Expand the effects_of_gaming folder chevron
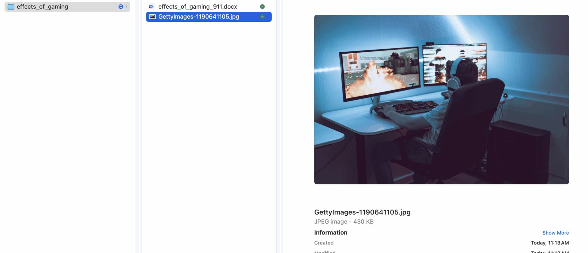Viewport: 588px width, 253px height. click(x=126, y=7)
